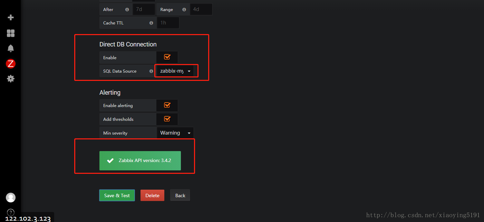The image size is (484, 222).
Task: Click the info icon next to After
Action: pos(127,9)
